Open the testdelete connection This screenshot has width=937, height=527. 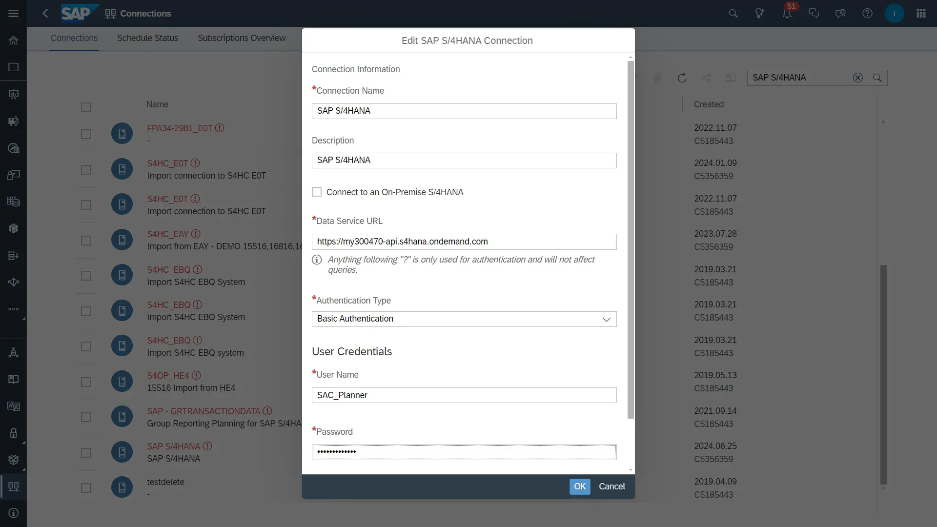[165, 482]
